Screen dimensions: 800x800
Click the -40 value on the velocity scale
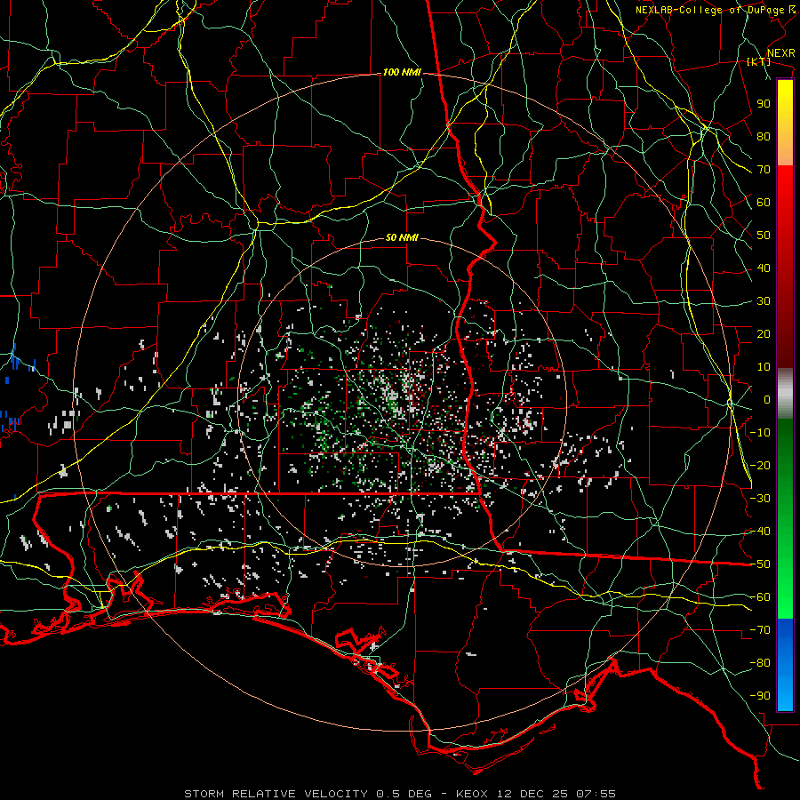pos(760,532)
